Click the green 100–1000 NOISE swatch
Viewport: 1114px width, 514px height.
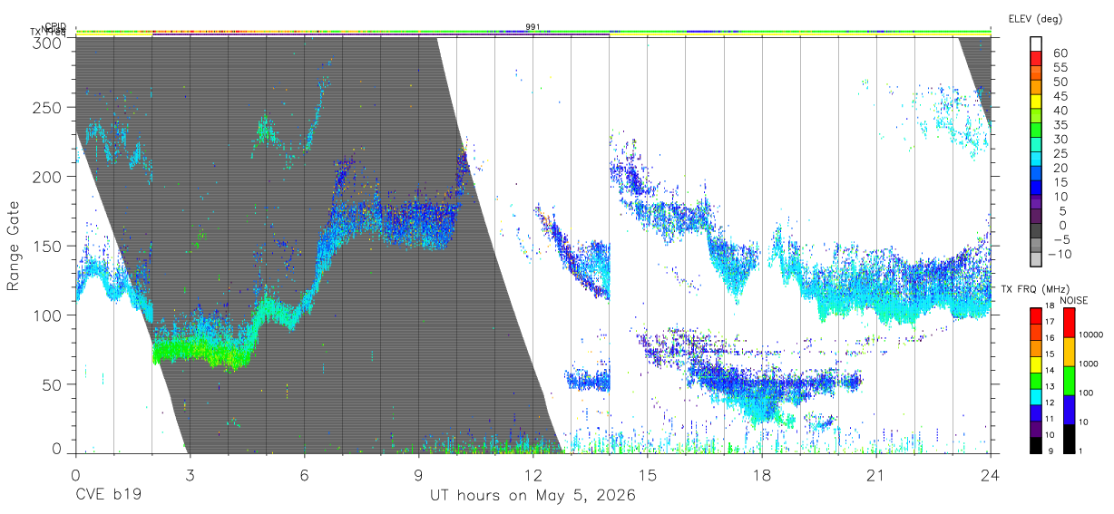pyautogui.click(x=1070, y=380)
